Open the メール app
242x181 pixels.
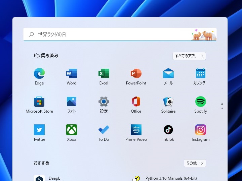click(168, 76)
